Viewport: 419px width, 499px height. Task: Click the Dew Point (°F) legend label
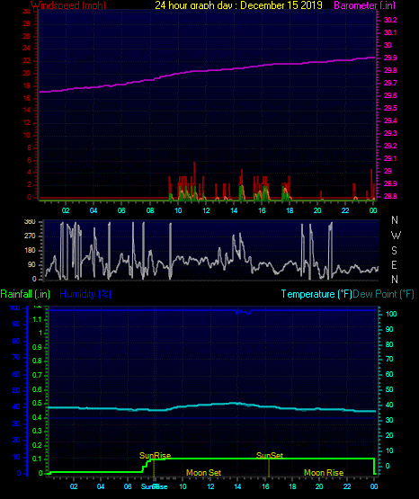coord(383,294)
